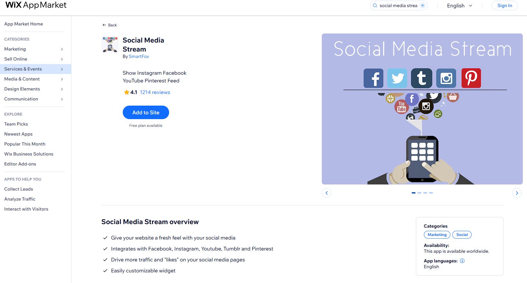Click the 'Social Media Stream overview' heading
The height and width of the screenshot is (283, 527).
tap(150, 222)
